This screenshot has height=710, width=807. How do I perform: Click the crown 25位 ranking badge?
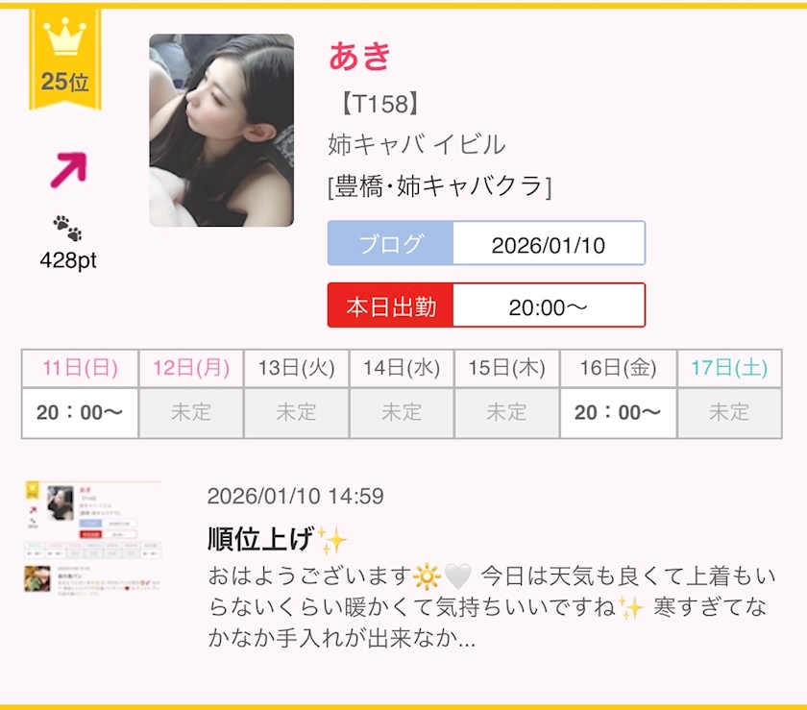click(65, 59)
